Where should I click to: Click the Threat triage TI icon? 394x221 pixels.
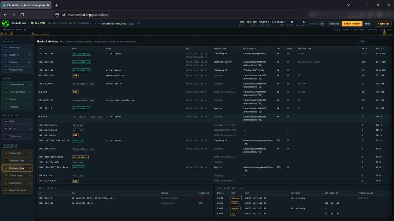pos(6,175)
